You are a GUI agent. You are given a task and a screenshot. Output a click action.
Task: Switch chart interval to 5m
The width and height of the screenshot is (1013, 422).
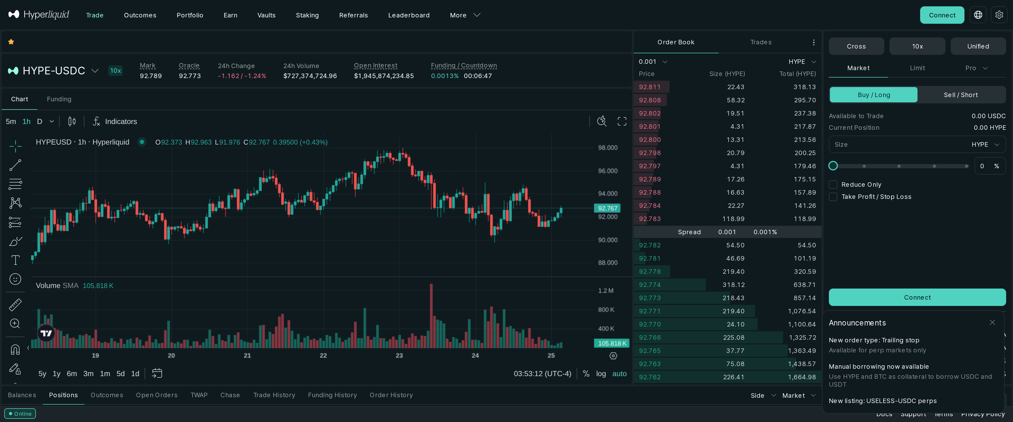(11, 122)
